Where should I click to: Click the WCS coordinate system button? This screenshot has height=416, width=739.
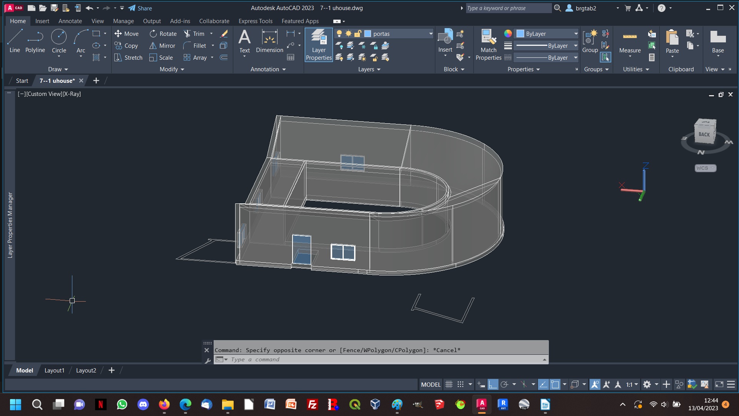click(705, 168)
